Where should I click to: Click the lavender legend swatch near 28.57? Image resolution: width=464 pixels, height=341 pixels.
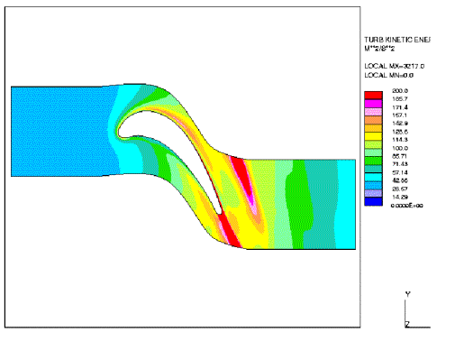tap(373, 193)
